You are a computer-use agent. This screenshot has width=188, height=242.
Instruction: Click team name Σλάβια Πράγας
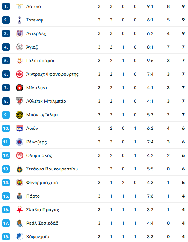point(42,210)
